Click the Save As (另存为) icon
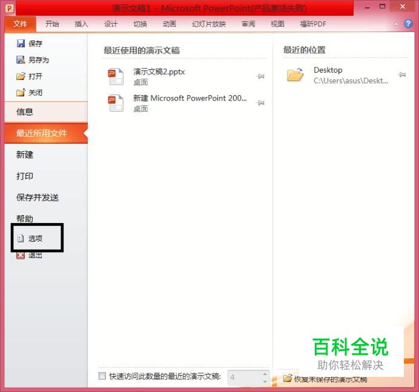The width and height of the screenshot is (419, 392). coord(21,59)
